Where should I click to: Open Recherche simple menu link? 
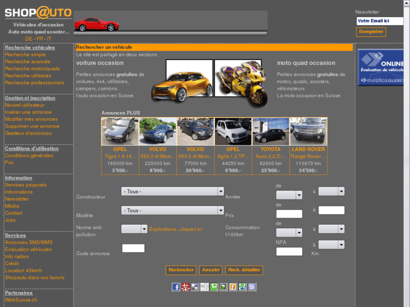coord(25,55)
